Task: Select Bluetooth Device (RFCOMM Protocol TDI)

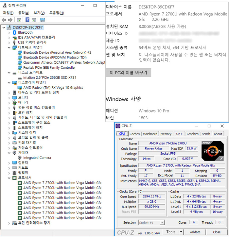Action: click(x=55, y=58)
